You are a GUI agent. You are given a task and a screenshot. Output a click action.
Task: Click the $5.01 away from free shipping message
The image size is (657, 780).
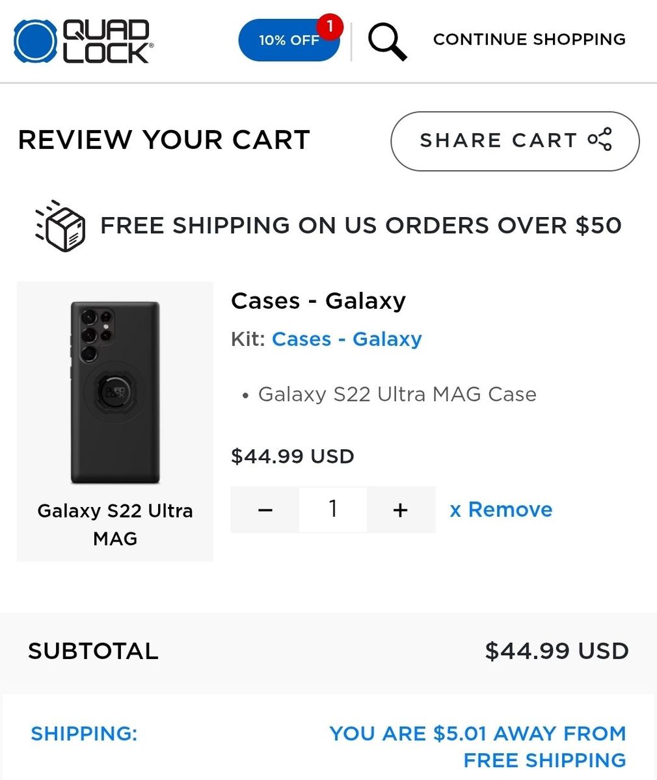click(x=478, y=747)
